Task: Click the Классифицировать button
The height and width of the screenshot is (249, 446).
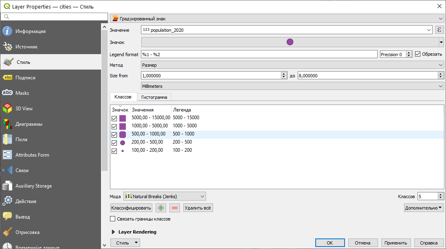Action: (x=131, y=208)
